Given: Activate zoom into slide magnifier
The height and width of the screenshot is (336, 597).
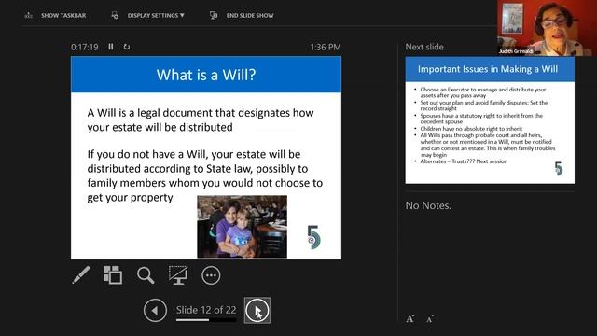Looking at the screenshot, I should pos(146,275).
